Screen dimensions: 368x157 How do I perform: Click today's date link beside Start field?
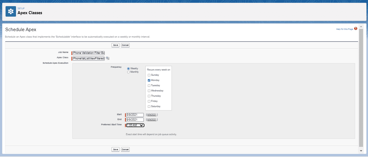click(x=152, y=115)
